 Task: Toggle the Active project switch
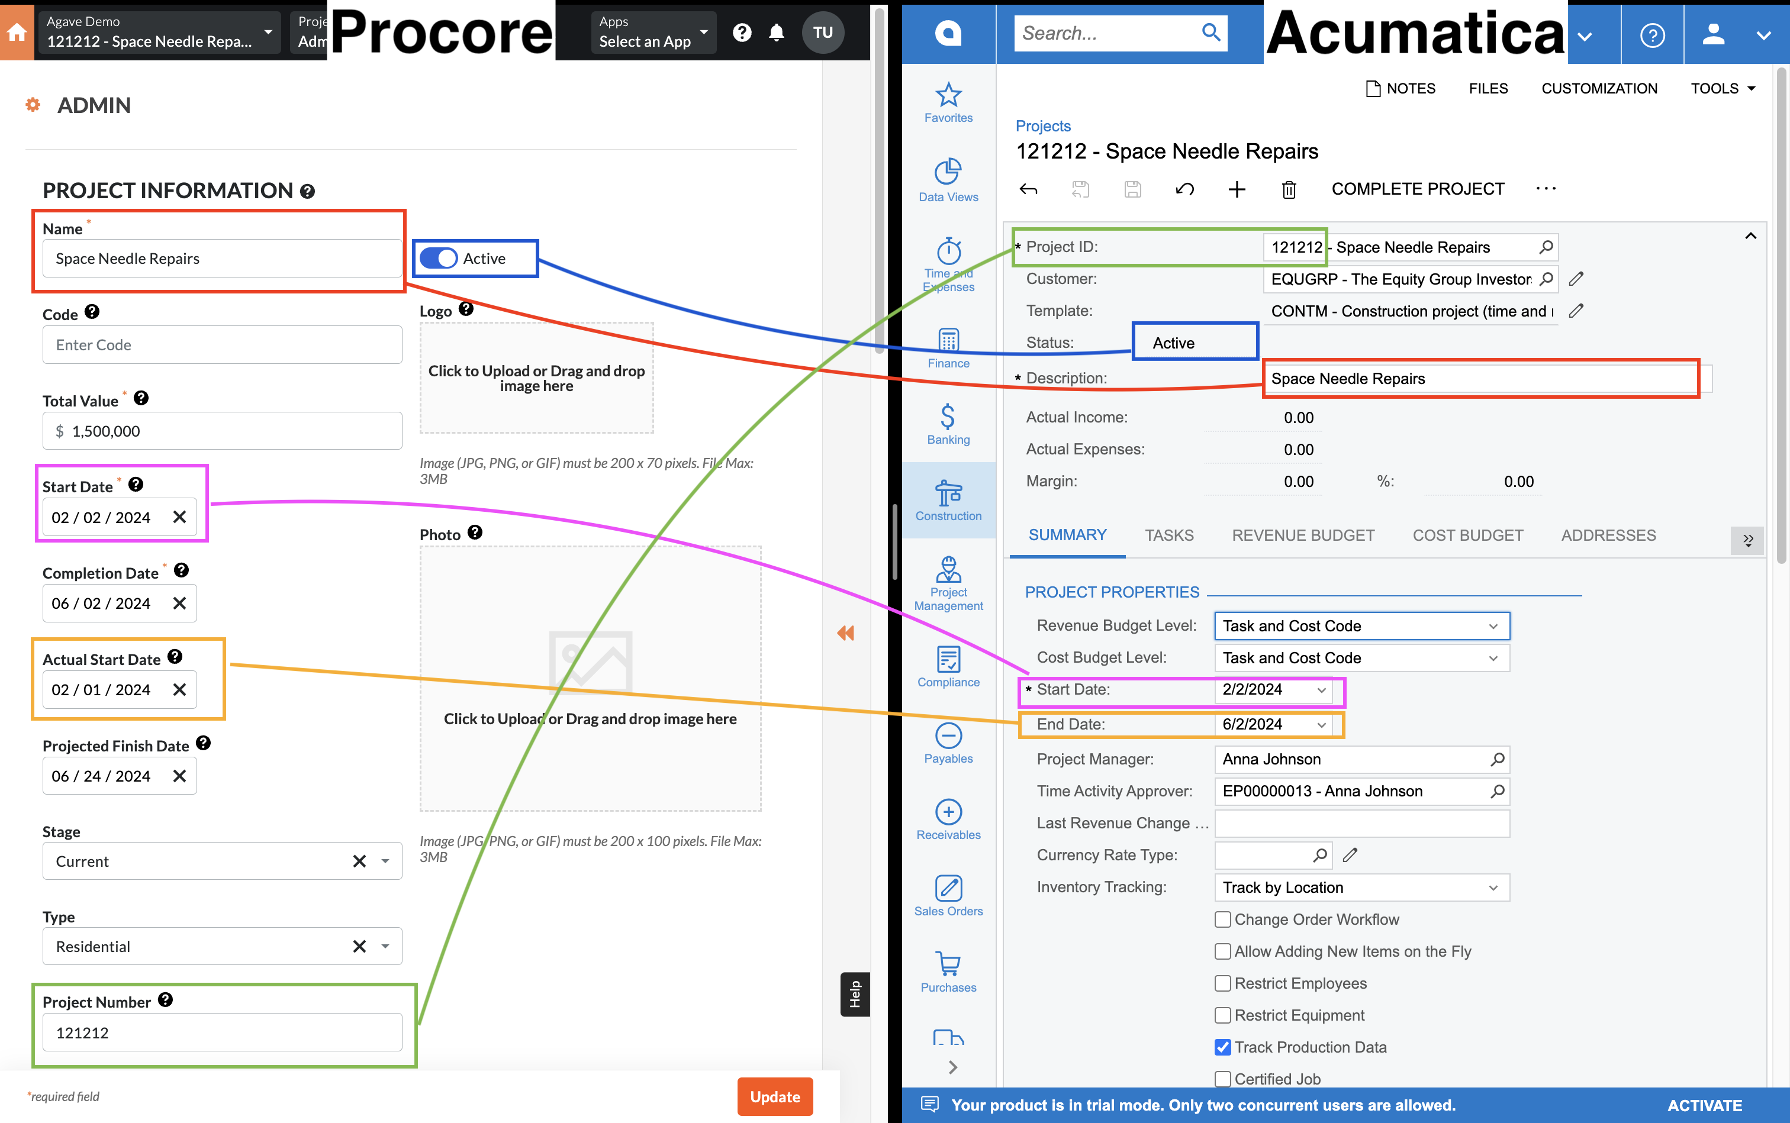[439, 258]
